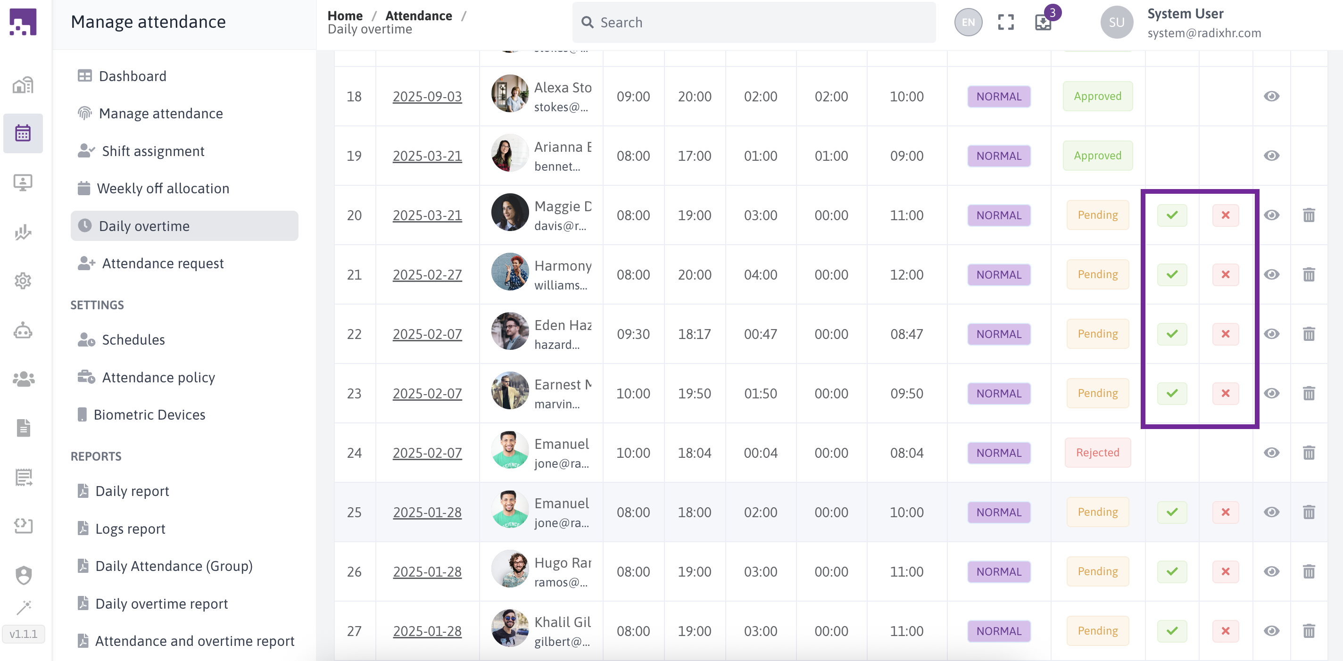
Task: Delete row 24 rejected overtime entry
Action: click(1309, 453)
